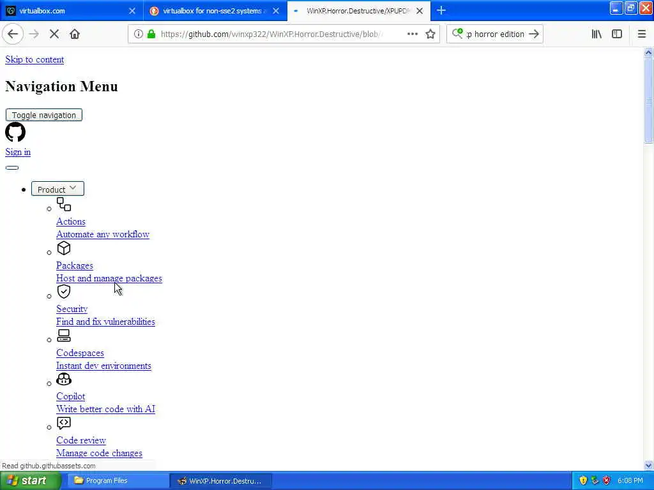Screen dimensions: 654x490
Task: Click the network connection tray icon
Action: tap(595, 481)
